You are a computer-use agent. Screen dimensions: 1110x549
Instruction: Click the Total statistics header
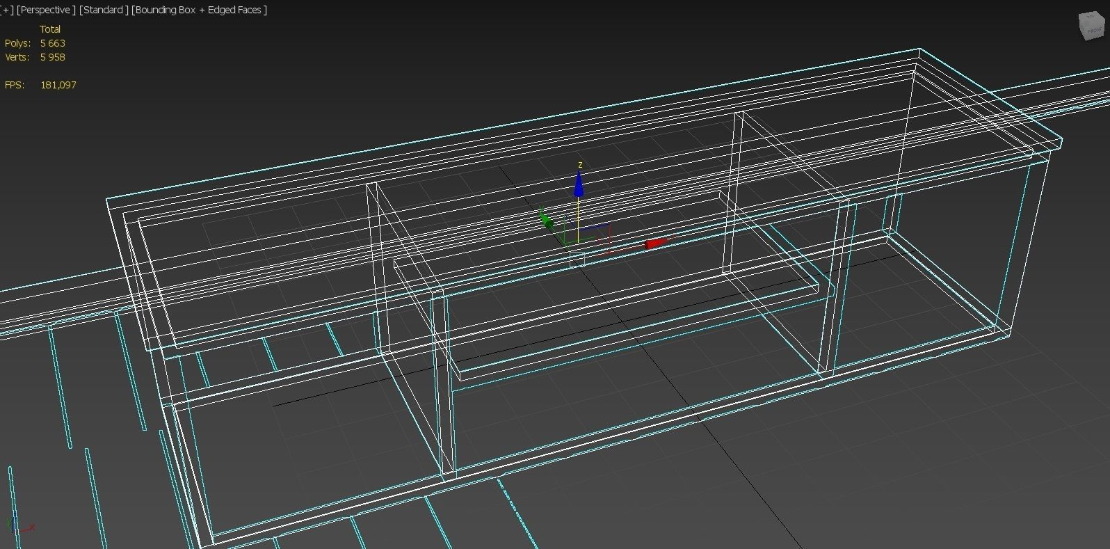[50, 29]
